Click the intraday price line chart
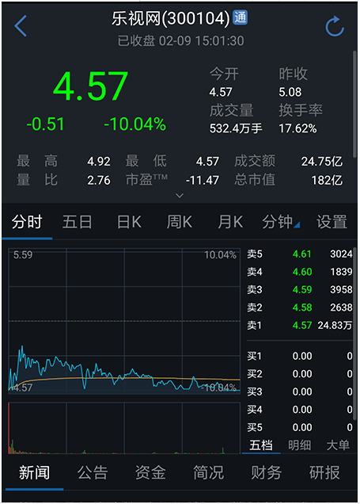This screenshot has width=360, height=504. click(x=124, y=321)
